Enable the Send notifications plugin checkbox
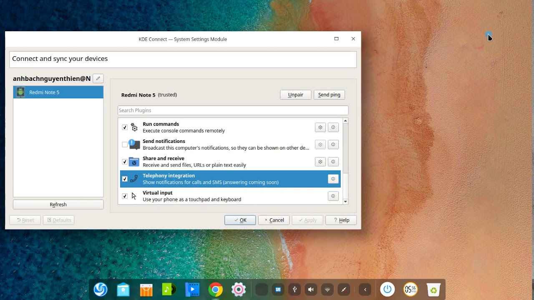 (x=125, y=145)
